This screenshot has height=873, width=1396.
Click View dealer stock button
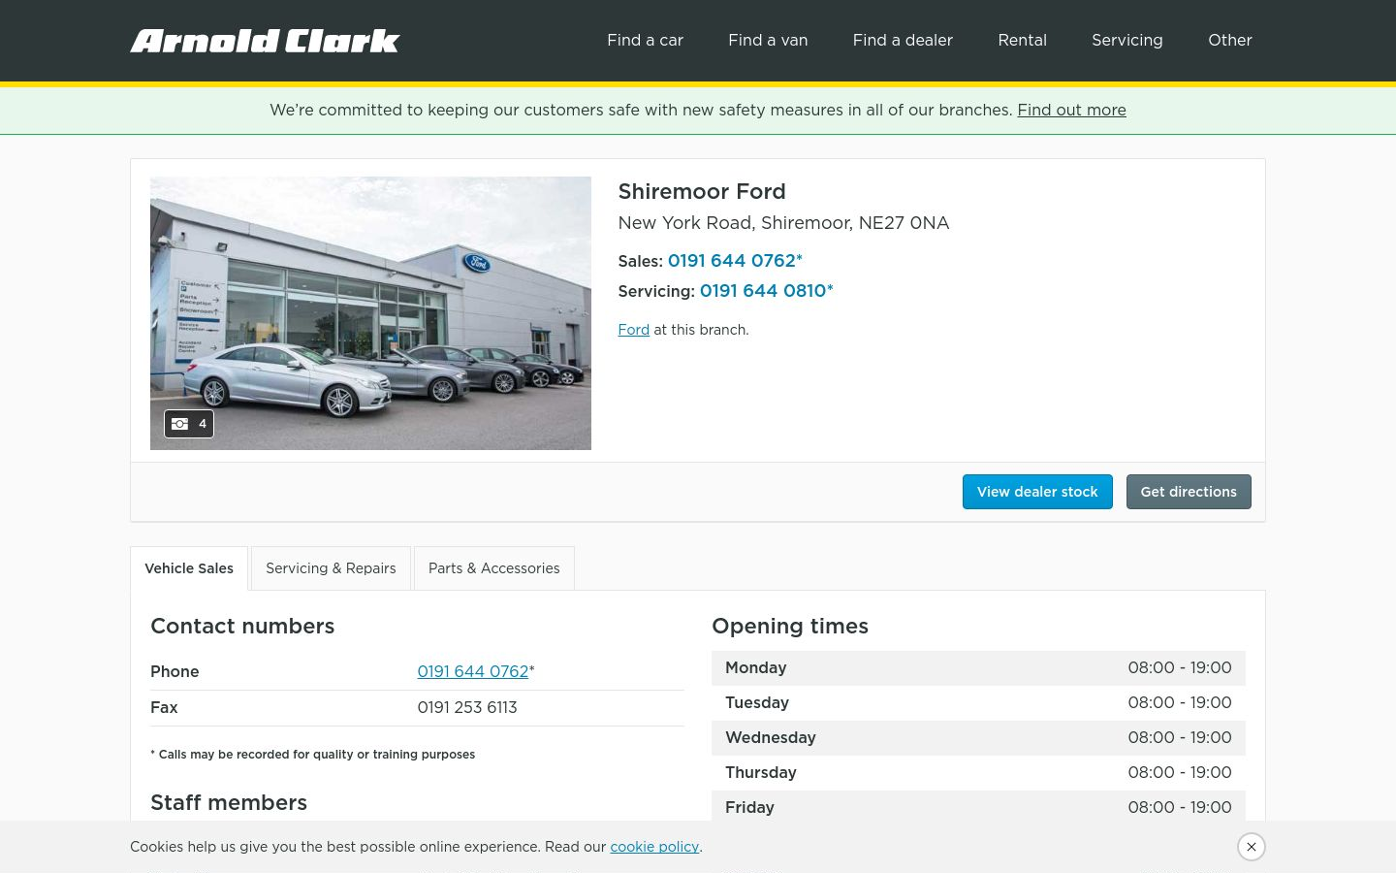[x=1037, y=492]
